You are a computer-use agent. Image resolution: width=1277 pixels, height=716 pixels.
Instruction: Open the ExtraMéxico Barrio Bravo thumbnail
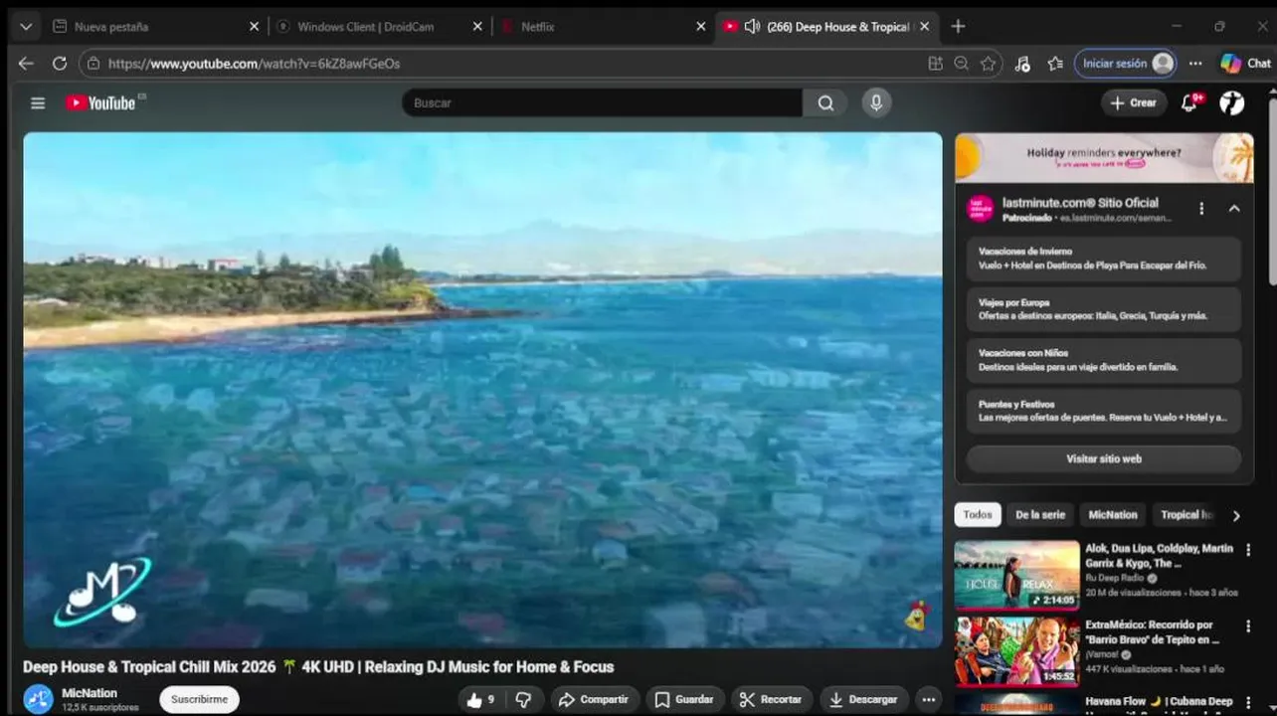1016,651
